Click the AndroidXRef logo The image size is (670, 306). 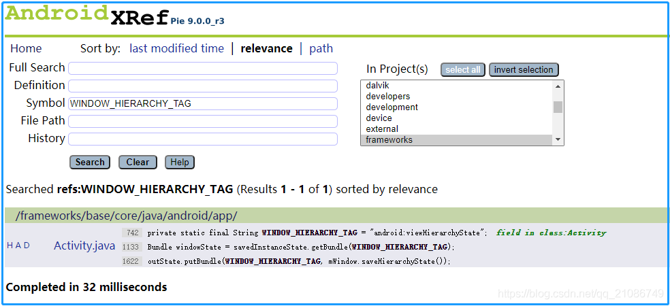[x=86, y=16]
